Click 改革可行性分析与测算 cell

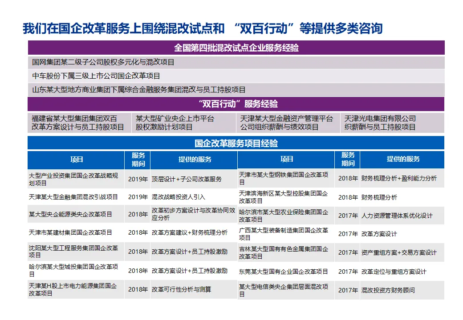[194, 290]
